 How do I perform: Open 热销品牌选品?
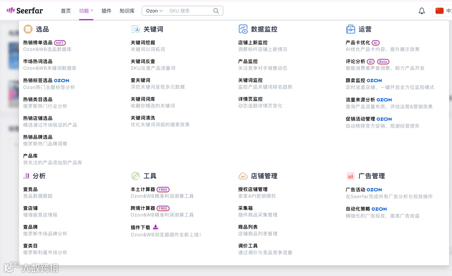[38, 137]
